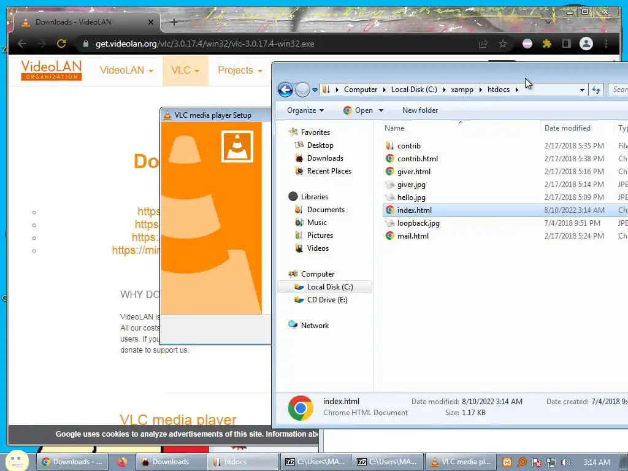Open Firefox from the taskbar

pyautogui.click(x=122, y=462)
